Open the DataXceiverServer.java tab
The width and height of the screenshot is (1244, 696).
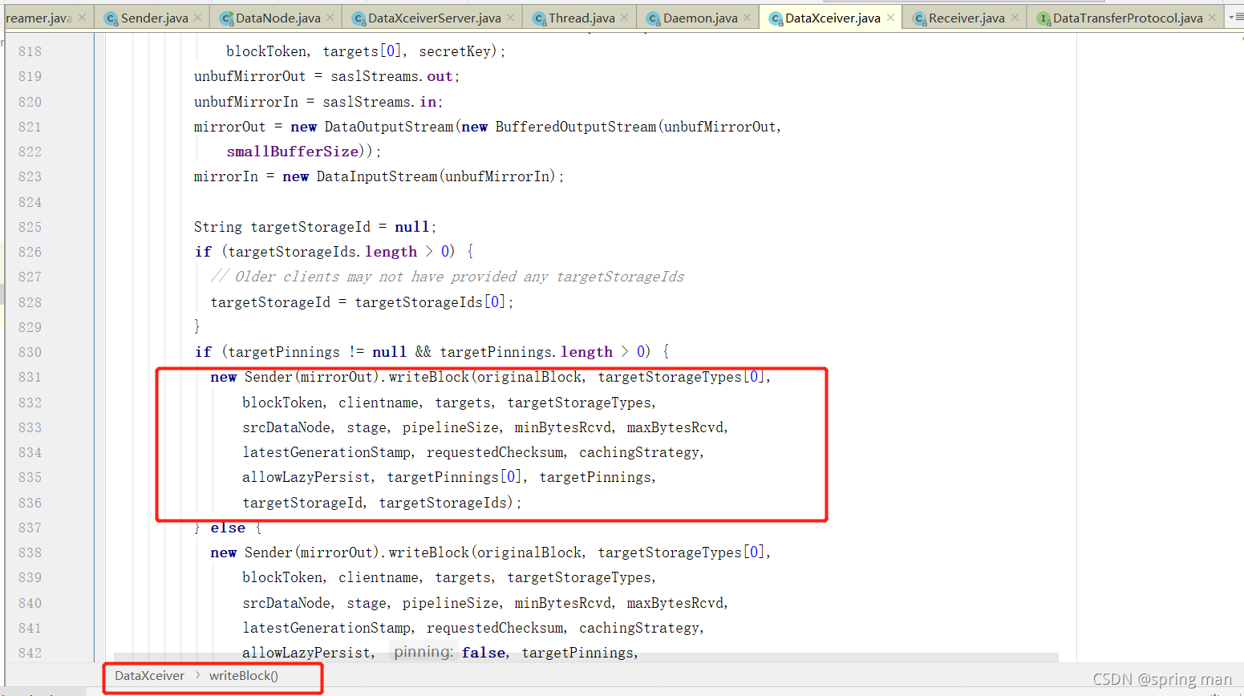tap(434, 18)
